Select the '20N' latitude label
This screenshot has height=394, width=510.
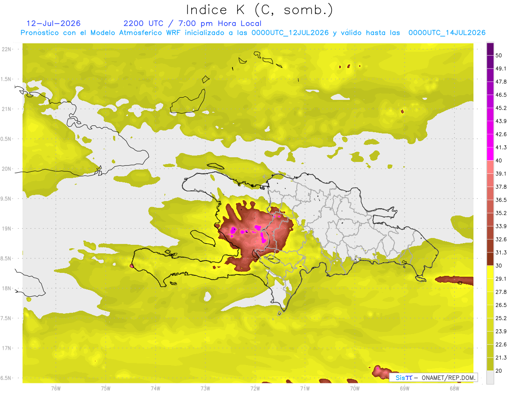(7, 169)
